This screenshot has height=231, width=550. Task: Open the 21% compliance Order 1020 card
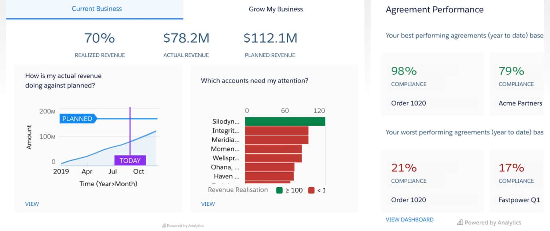432,181
